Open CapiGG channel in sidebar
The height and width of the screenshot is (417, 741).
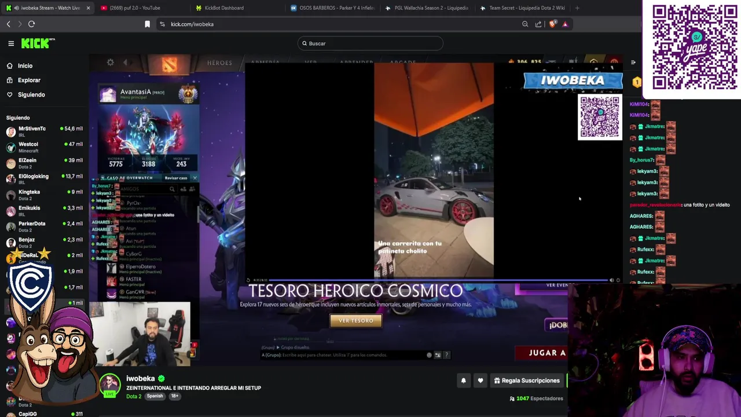(x=44, y=414)
